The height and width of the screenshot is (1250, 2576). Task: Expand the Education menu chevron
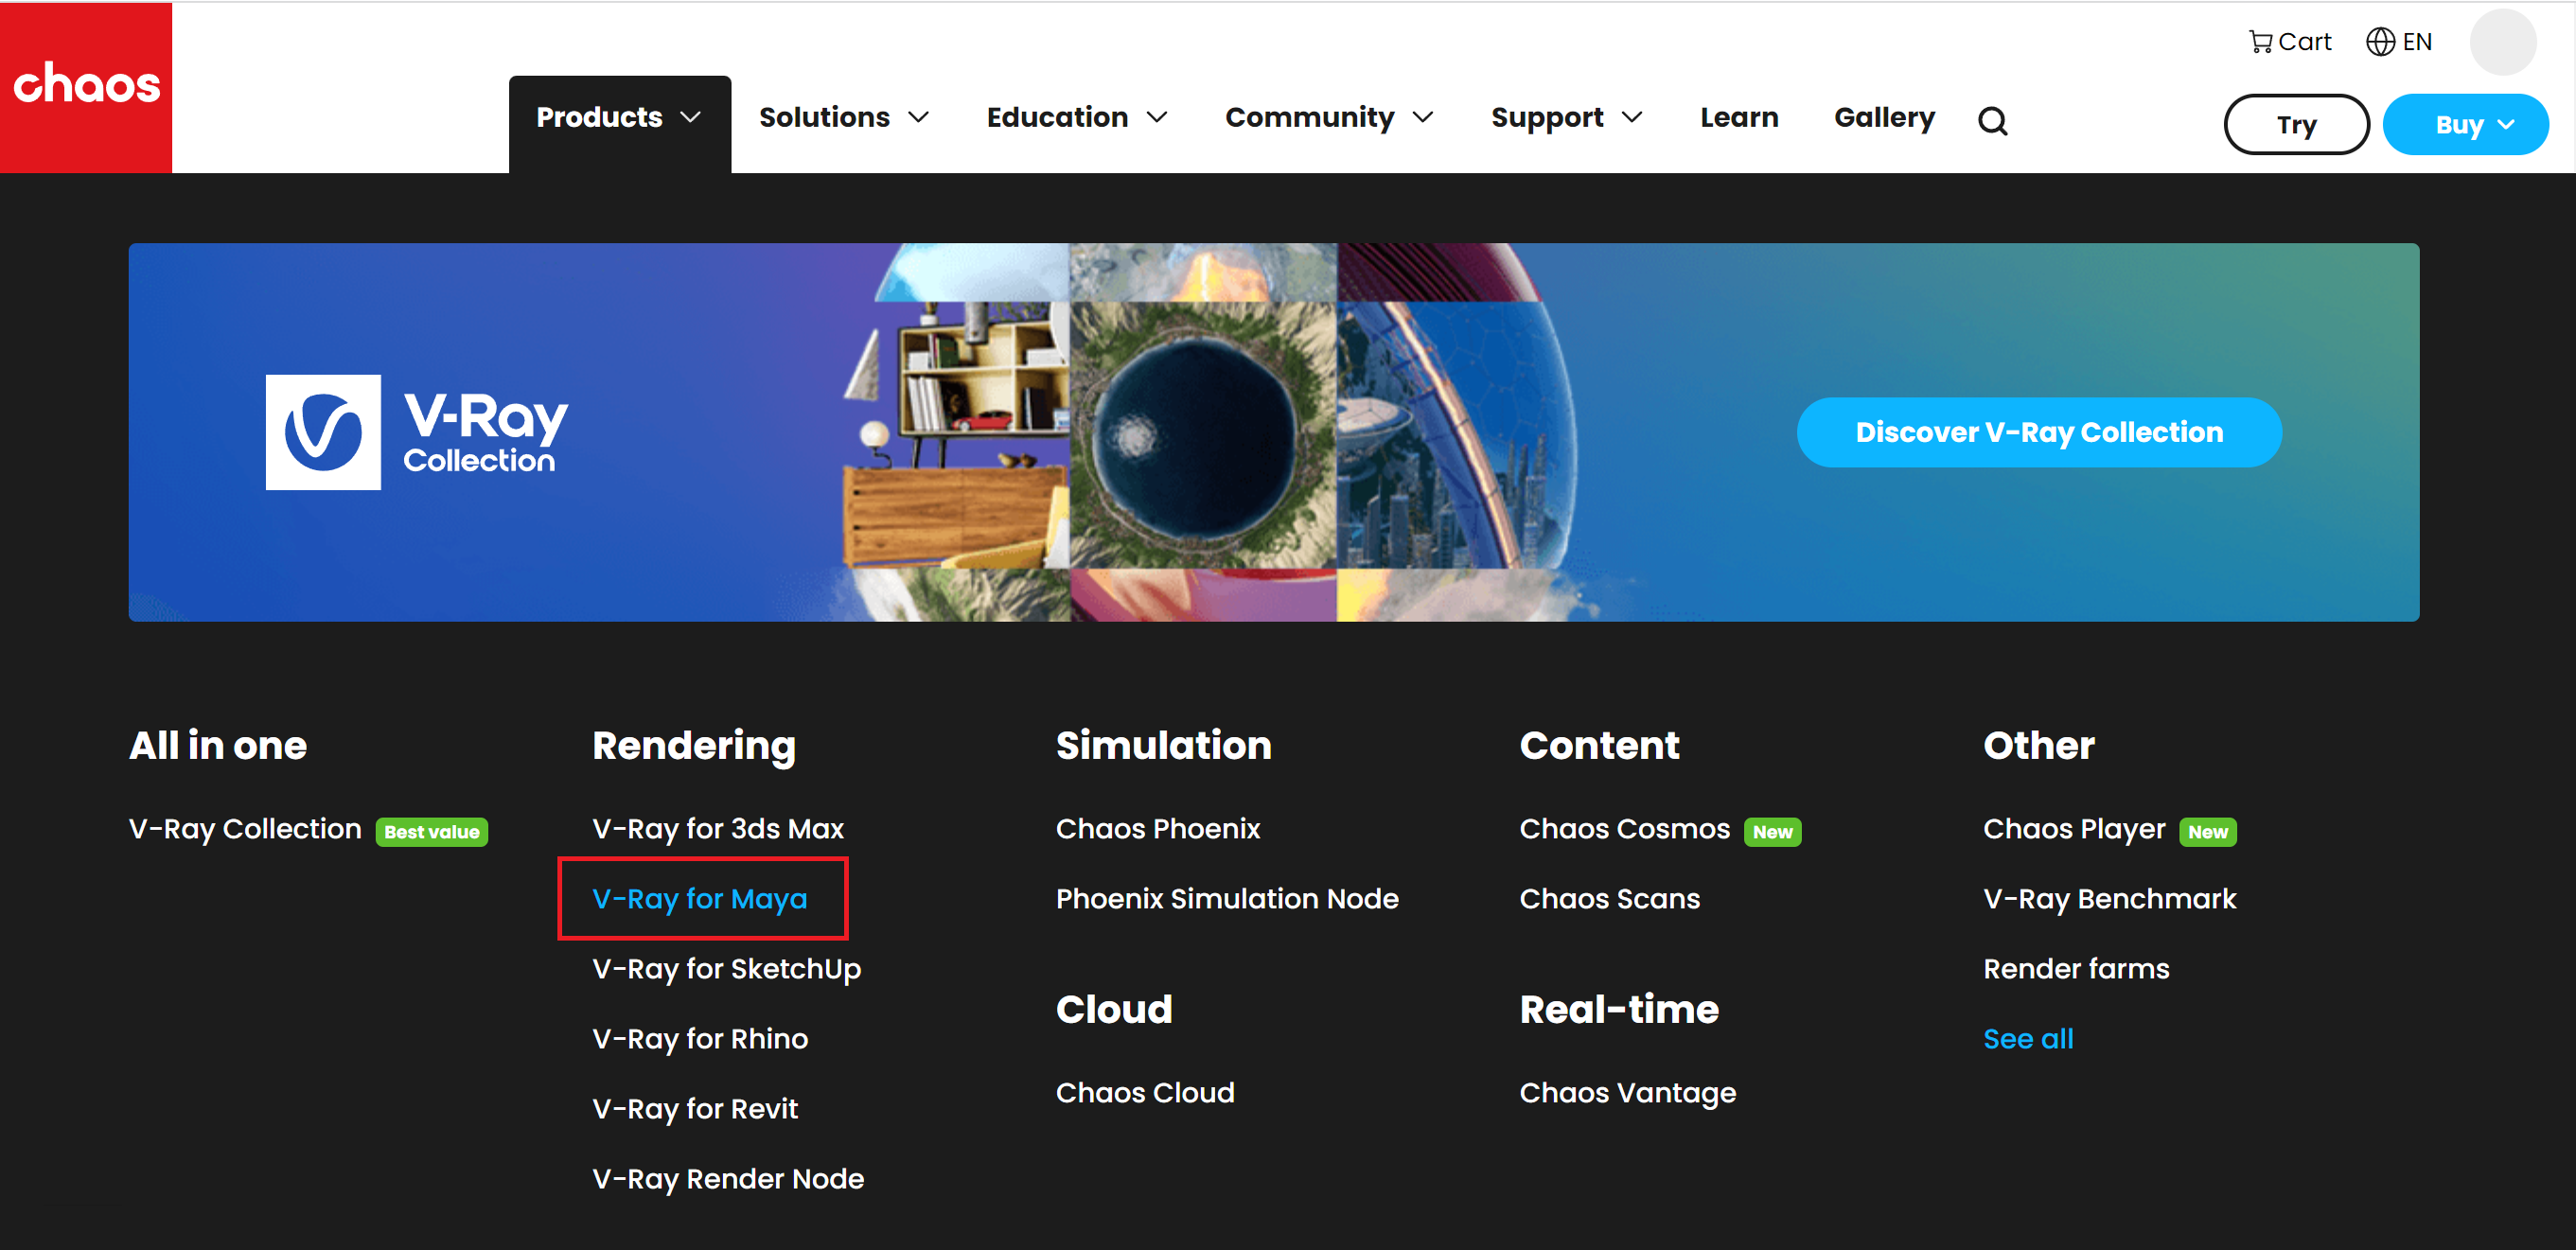1157,117
